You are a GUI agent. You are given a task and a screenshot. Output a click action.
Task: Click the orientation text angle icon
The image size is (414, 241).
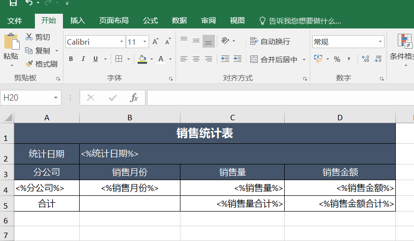point(225,41)
